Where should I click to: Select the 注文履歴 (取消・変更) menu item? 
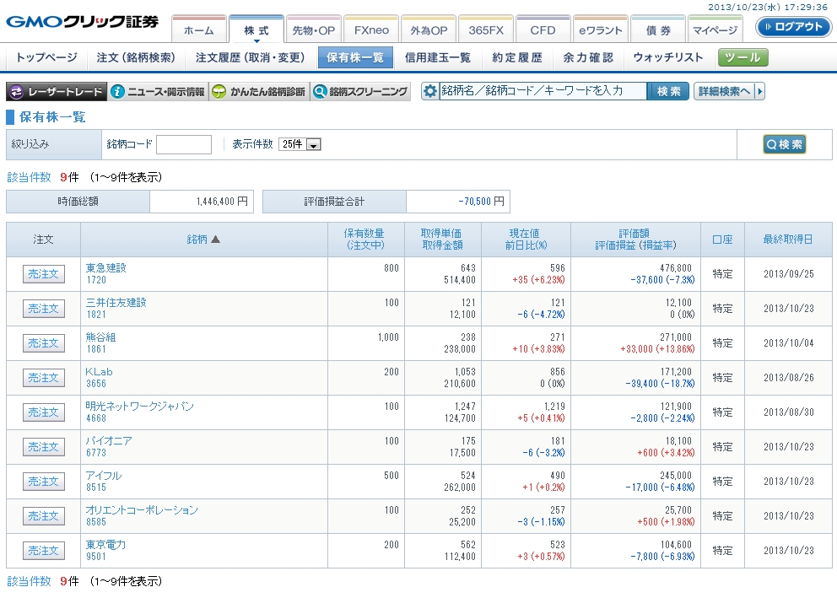point(250,57)
